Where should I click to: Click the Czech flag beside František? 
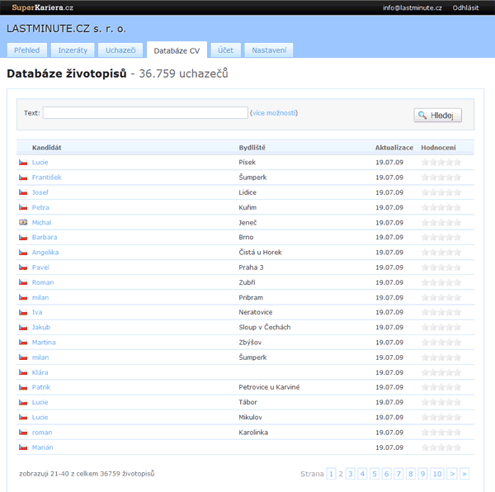pyautogui.click(x=23, y=177)
